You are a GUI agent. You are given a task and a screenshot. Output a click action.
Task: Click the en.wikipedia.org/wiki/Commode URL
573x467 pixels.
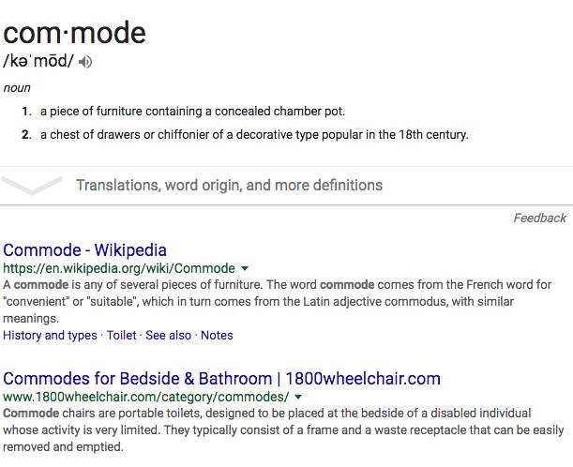119,268
